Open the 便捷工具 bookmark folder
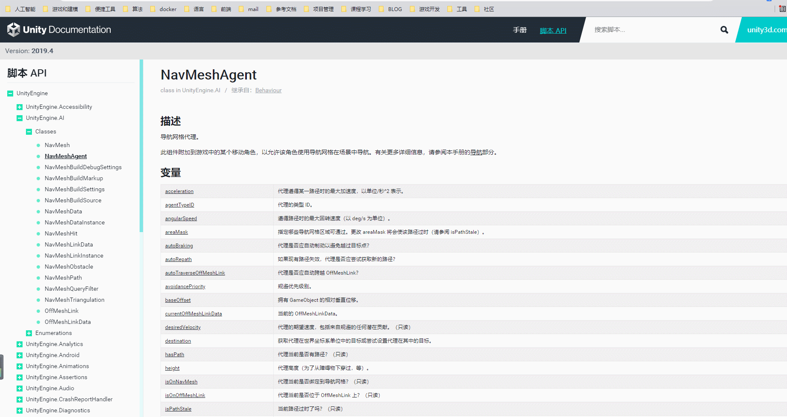The width and height of the screenshot is (787, 417). pyautogui.click(x=100, y=9)
